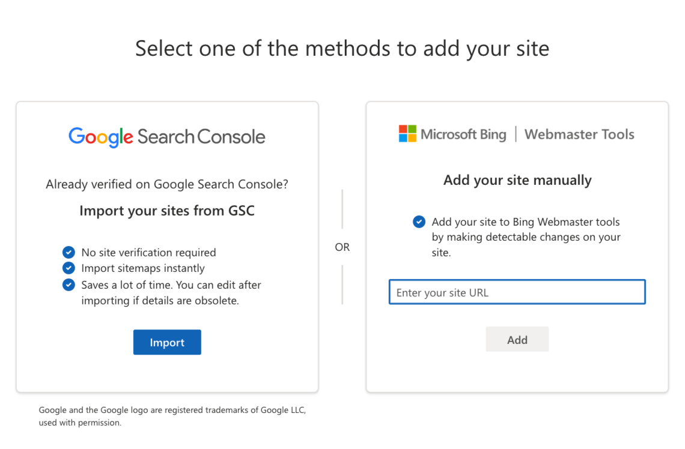Click 'Import your sites from GSC' heading
Image resolution: width=685 pixels, height=449 pixels.
click(x=166, y=211)
